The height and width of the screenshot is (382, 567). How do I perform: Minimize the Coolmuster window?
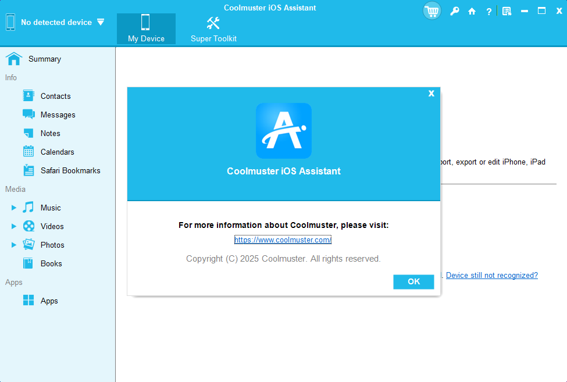point(525,11)
